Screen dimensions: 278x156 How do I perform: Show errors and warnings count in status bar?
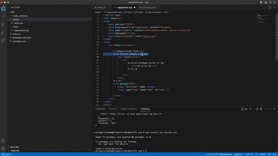6,154
